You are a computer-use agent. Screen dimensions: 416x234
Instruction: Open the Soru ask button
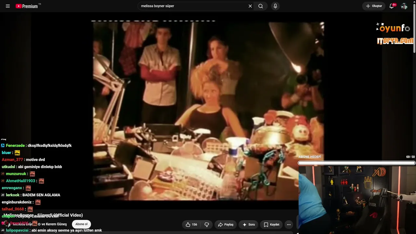tap(249, 225)
